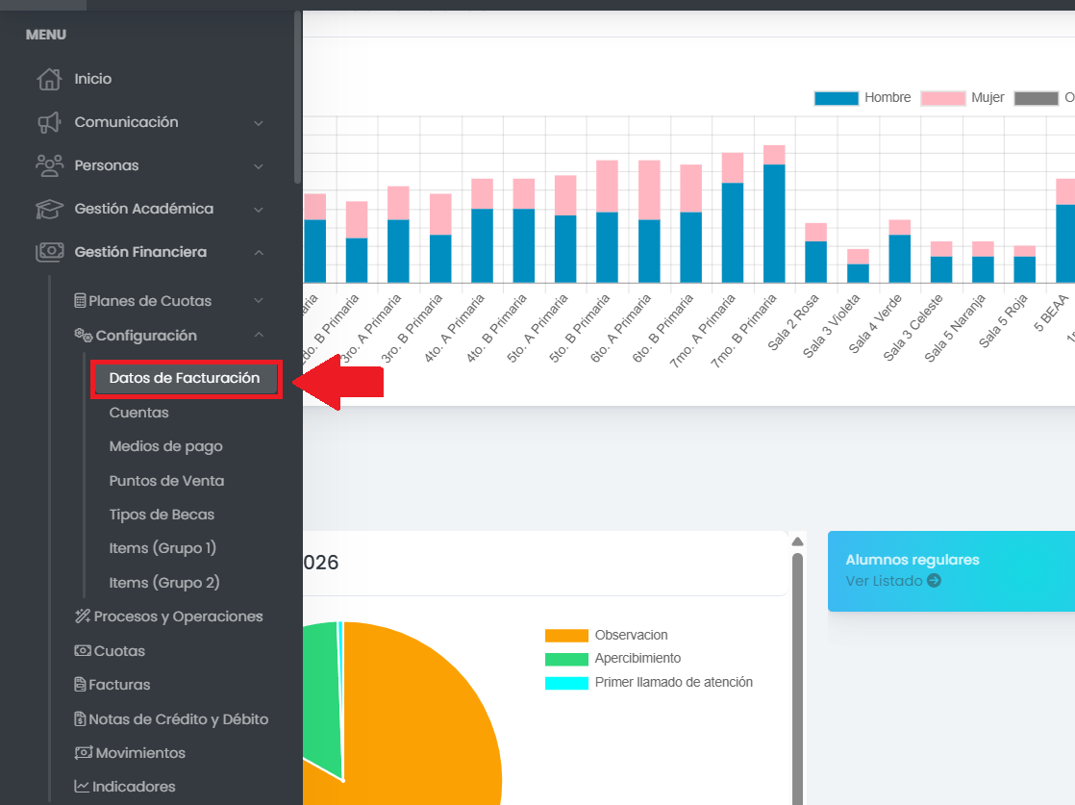Click the Sala 2 Rosa bar
The image size is (1075, 805).
[815, 253]
